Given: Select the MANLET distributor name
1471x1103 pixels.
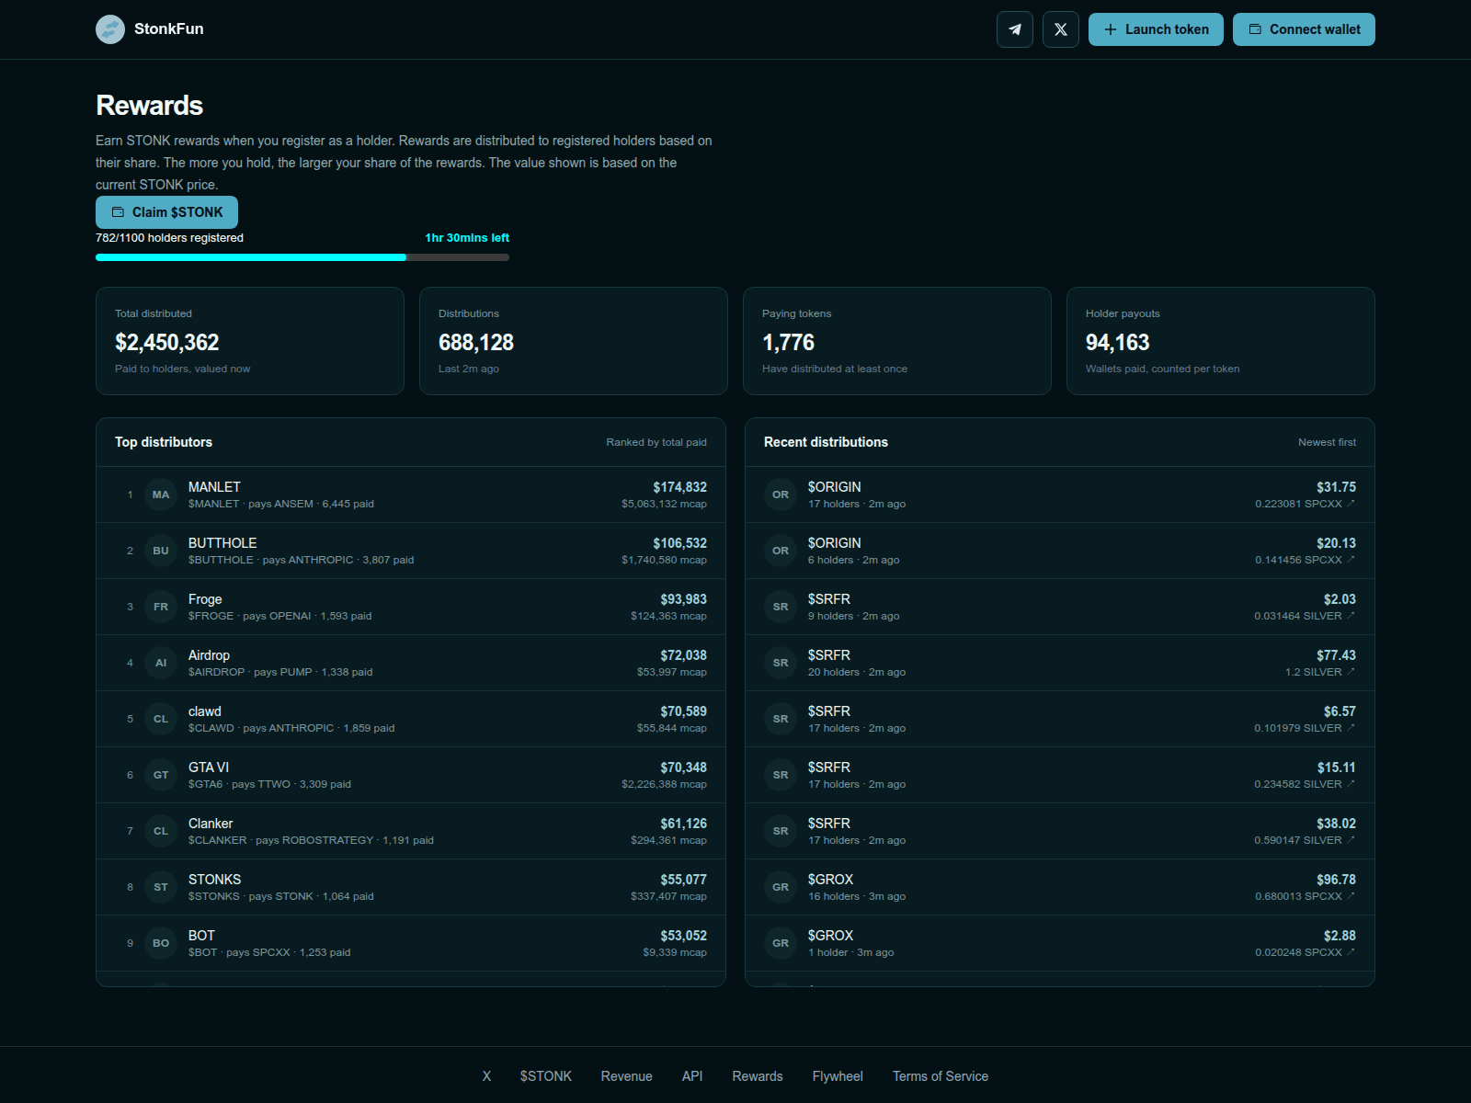Looking at the screenshot, I should (x=214, y=487).
